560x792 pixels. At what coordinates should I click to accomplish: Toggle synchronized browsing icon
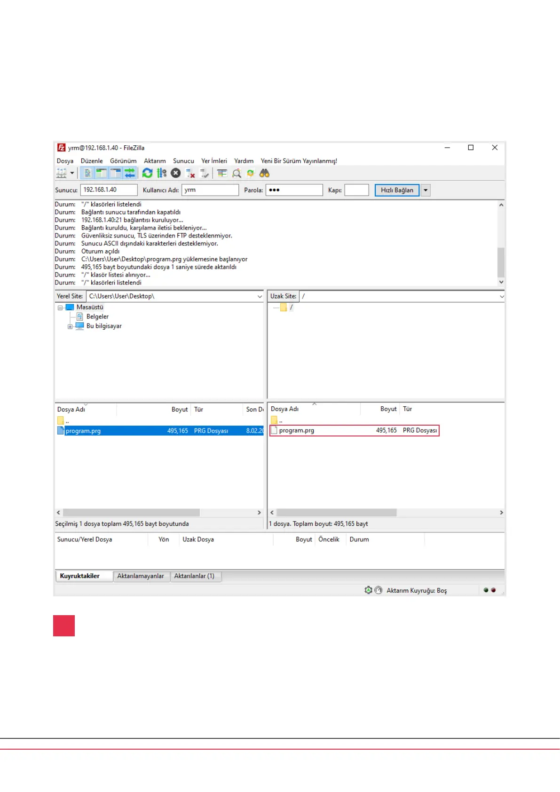251,174
